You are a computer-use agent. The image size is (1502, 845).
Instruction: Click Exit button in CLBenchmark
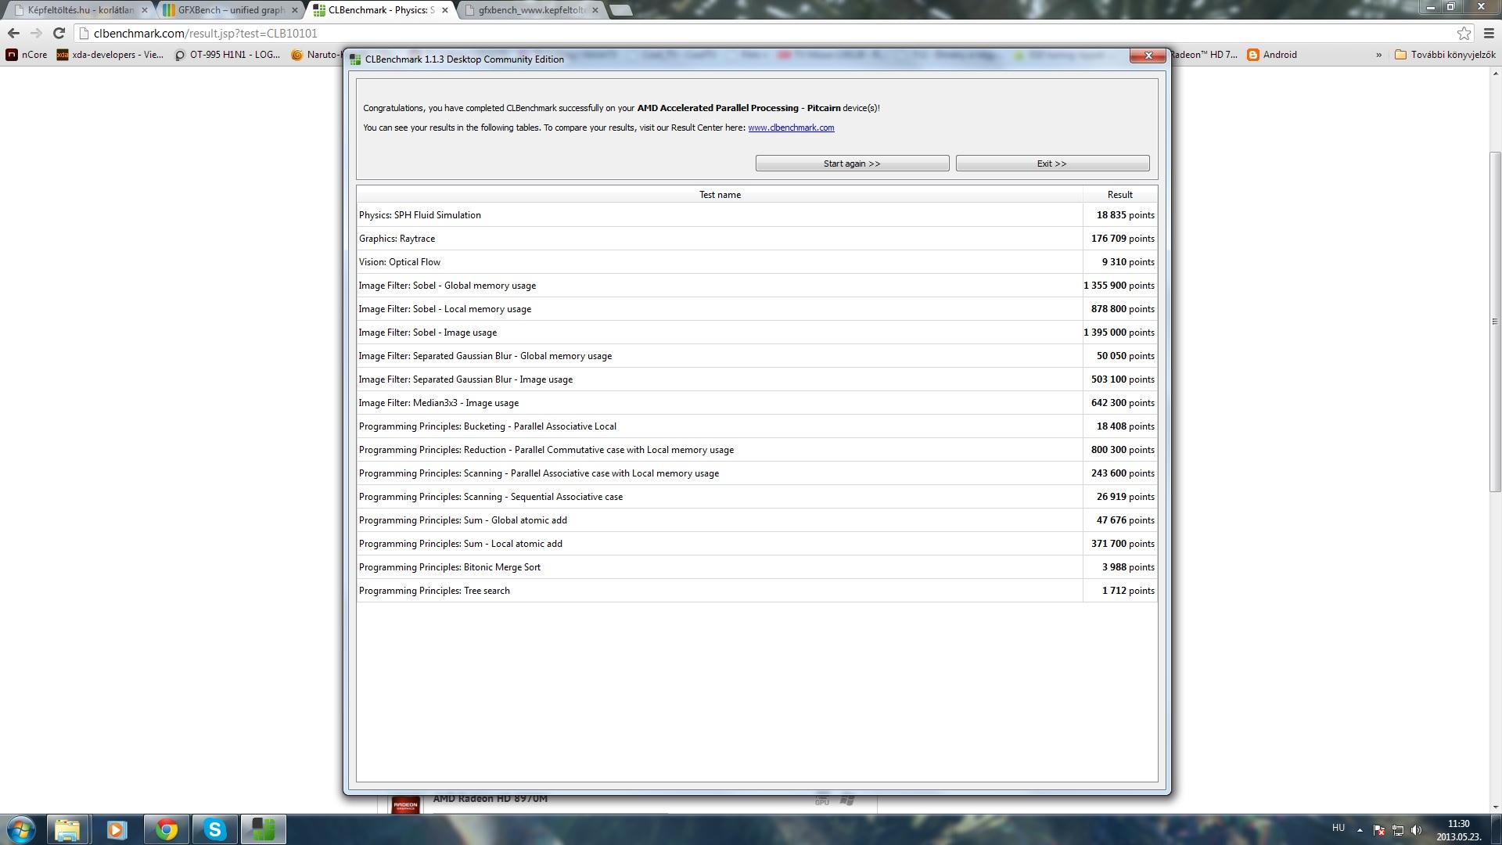(x=1052, y=164)
